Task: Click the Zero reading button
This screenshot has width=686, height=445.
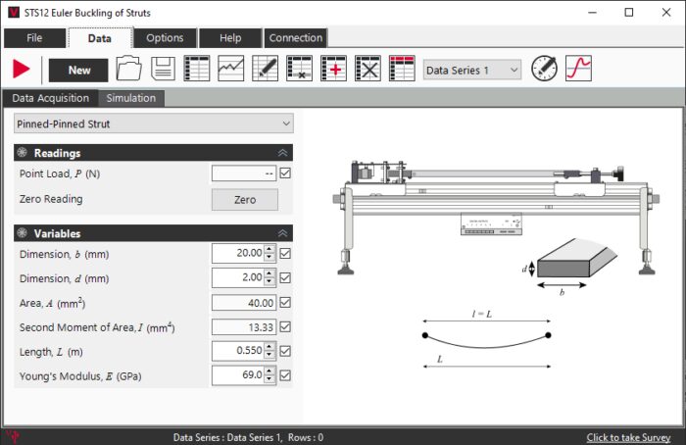Action: [x=245, y=200]
